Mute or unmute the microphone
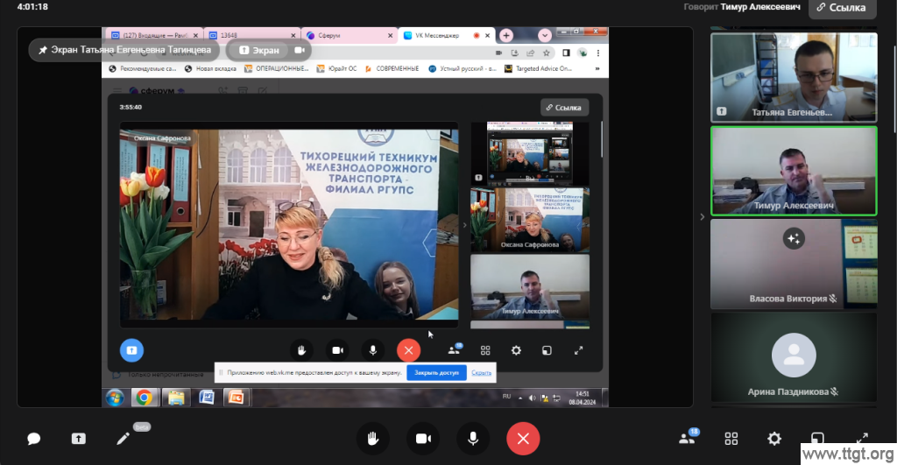The height and width of the screenshot is (465, 897). (473, 439)
